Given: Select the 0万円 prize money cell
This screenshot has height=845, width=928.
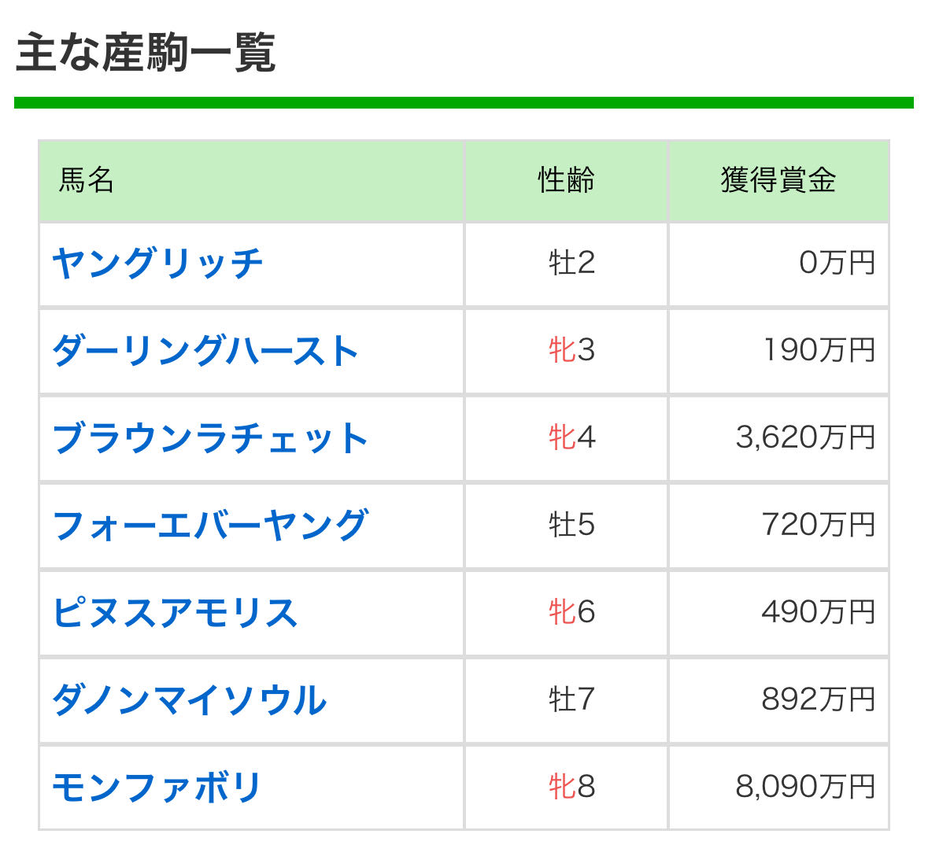Looking at the screenshot, I should point(836,264).
